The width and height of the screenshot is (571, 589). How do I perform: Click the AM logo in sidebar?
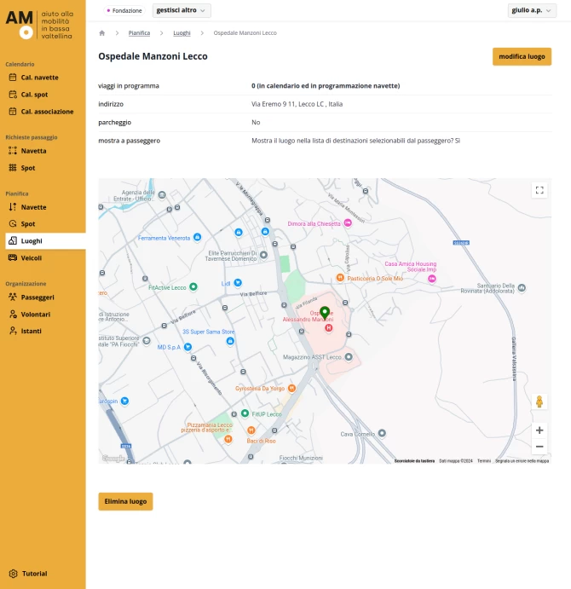(20, 25)
